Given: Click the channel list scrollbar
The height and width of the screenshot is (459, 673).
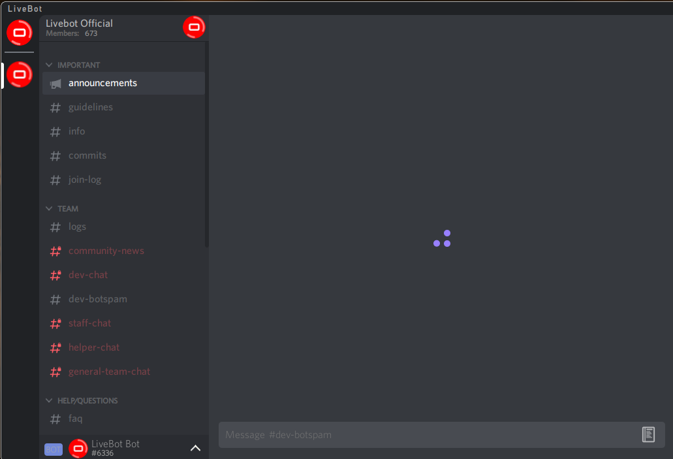Looking at the screenshot, I should [x=207, y=144].
